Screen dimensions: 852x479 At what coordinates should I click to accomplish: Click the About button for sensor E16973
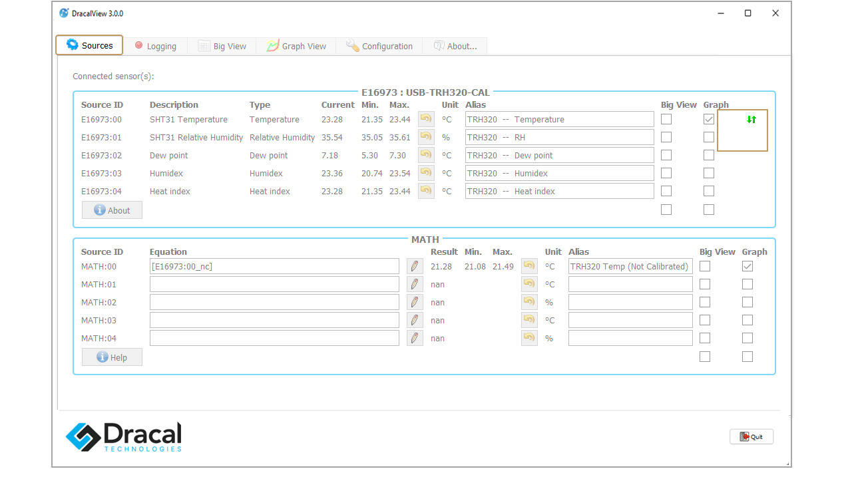(112, 210)
